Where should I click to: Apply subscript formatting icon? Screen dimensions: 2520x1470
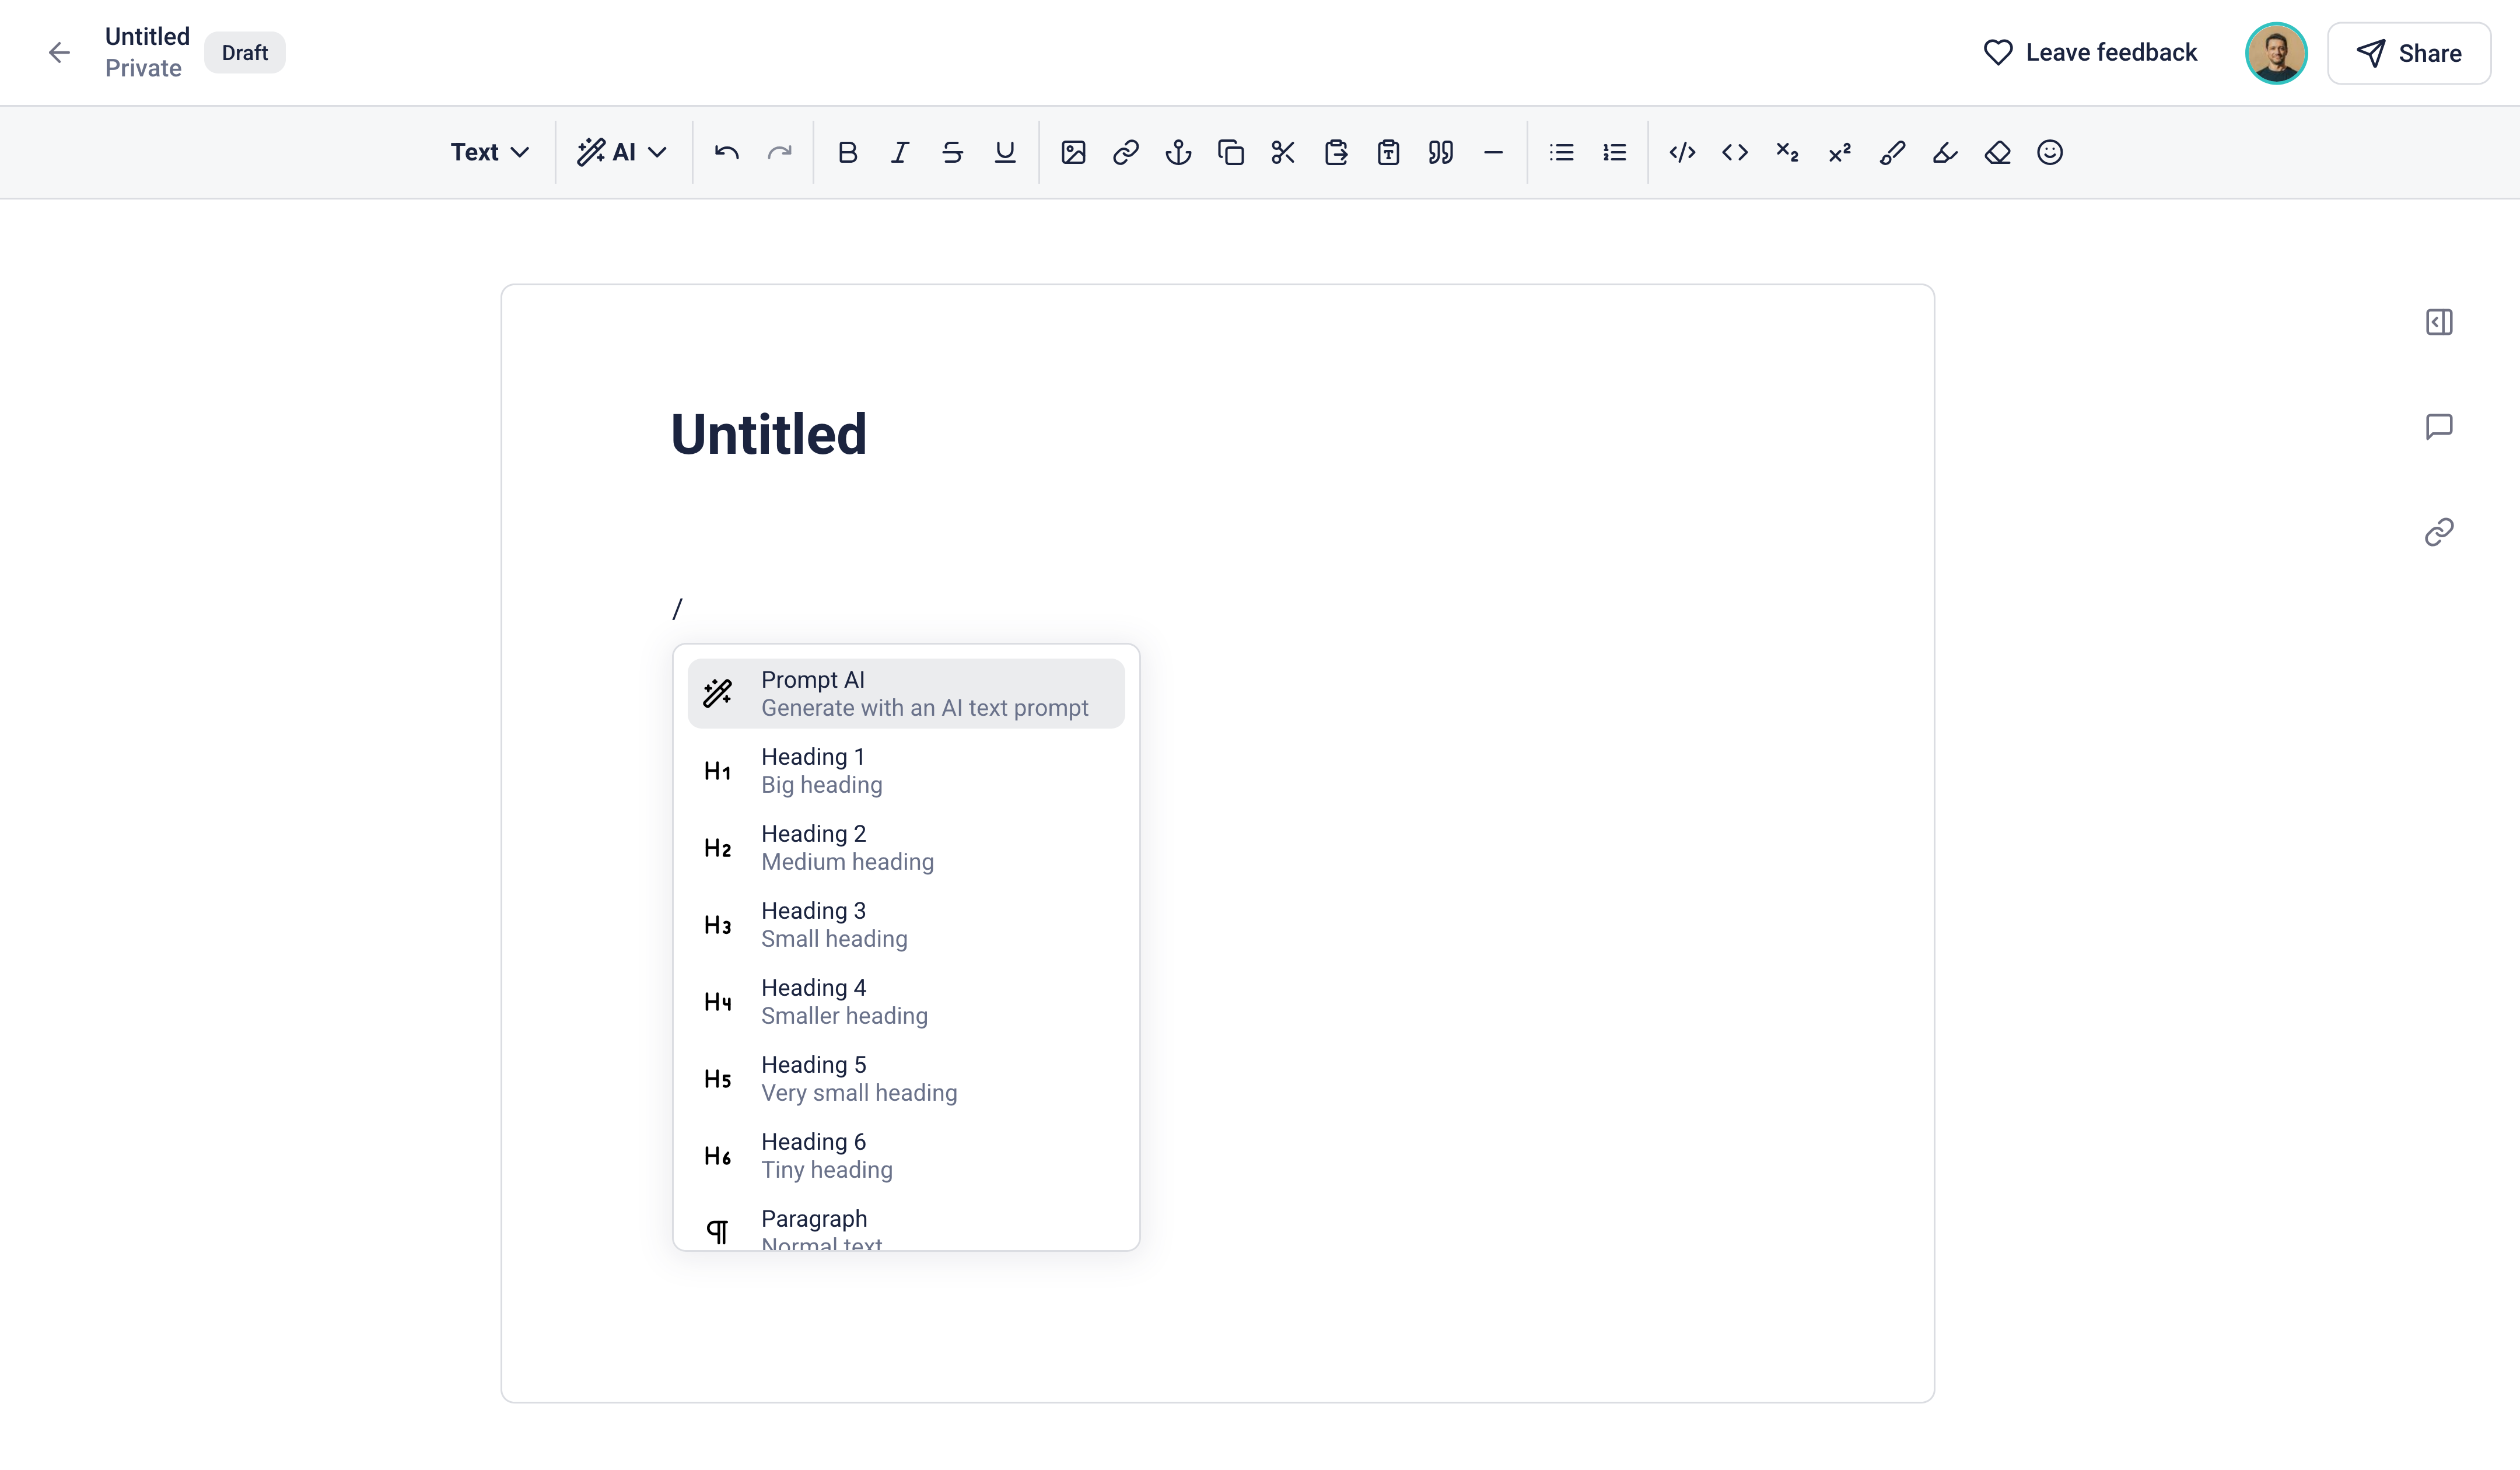pos(1787,152)
